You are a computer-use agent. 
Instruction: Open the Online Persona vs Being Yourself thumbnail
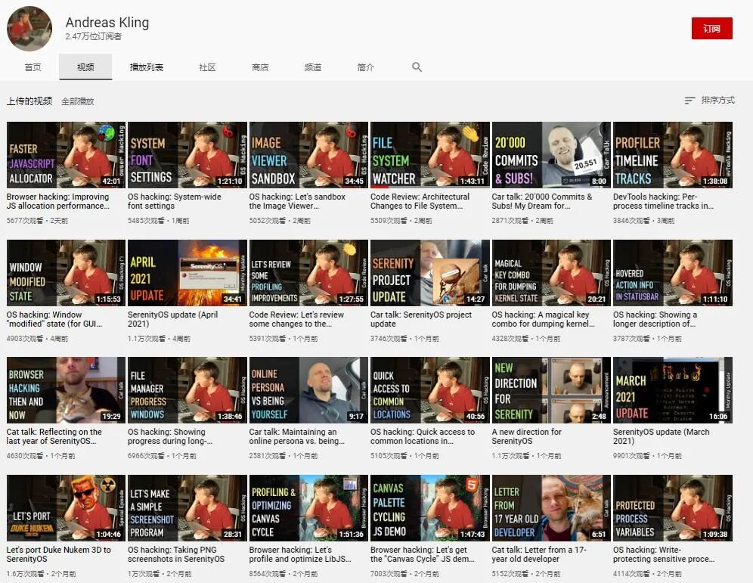308,390
